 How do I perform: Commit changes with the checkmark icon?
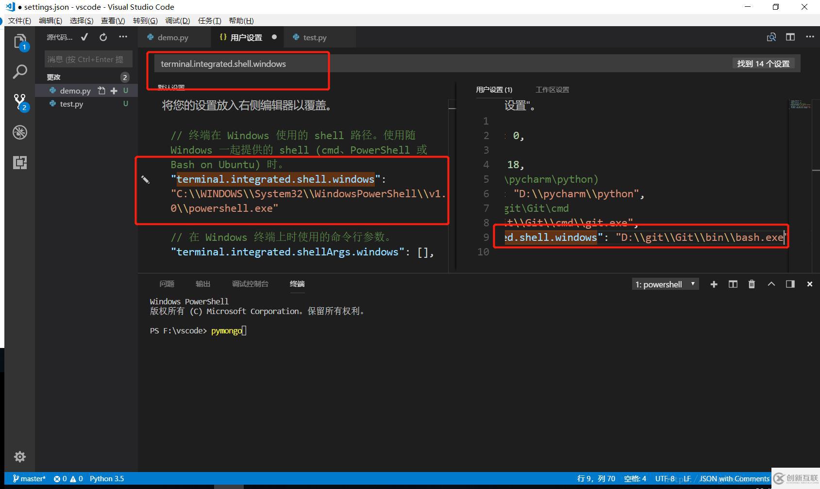(x=84, y=37)
